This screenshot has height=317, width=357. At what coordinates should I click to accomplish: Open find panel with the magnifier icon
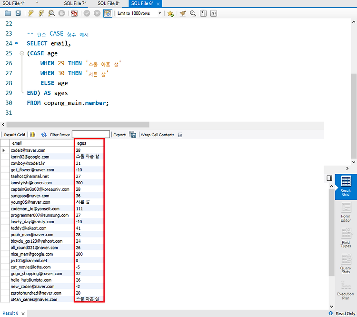(193, 13)
